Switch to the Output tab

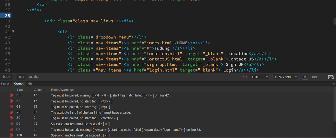click(19, 84)
